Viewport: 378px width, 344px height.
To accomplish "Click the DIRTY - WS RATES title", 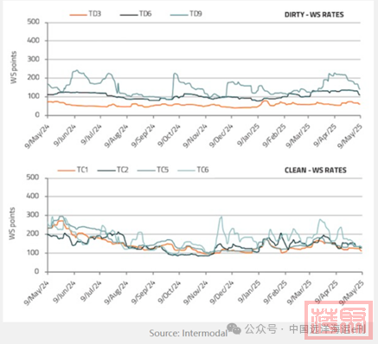I will [x=314, y=15].
